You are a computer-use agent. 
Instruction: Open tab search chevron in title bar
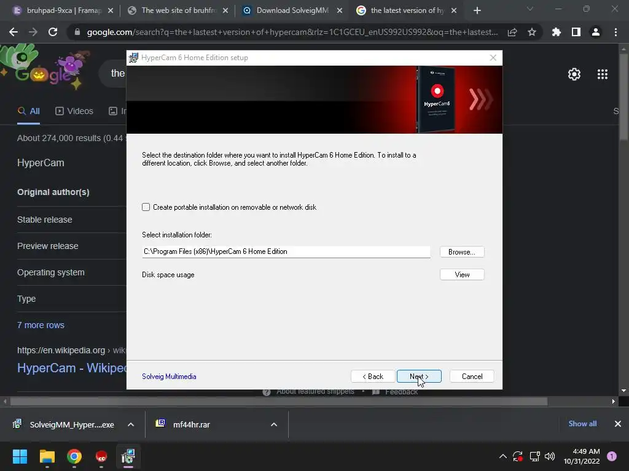tap(530, 9)
